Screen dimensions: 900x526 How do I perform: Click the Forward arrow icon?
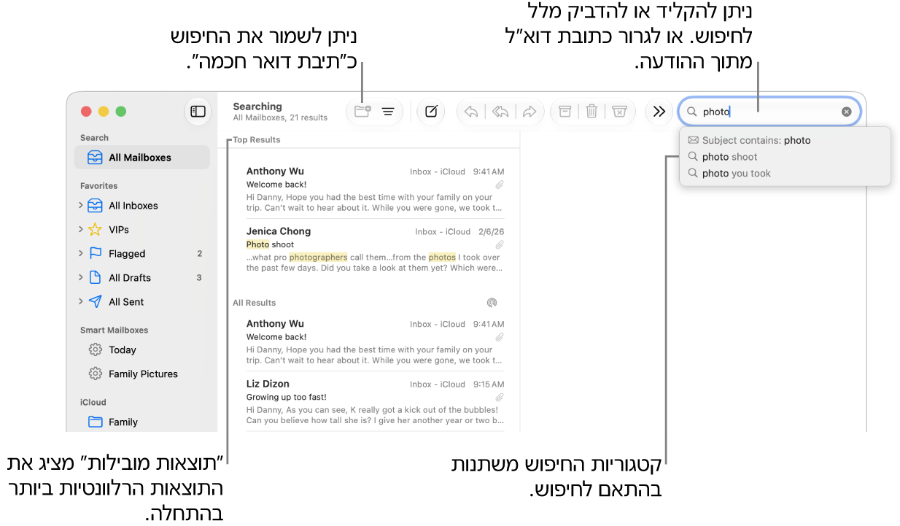coord(529,112)
